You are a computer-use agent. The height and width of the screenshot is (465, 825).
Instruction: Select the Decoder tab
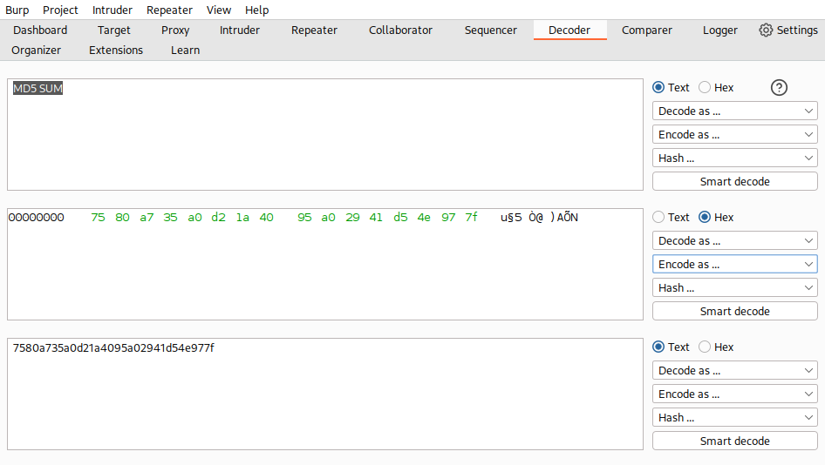point(569,30)
